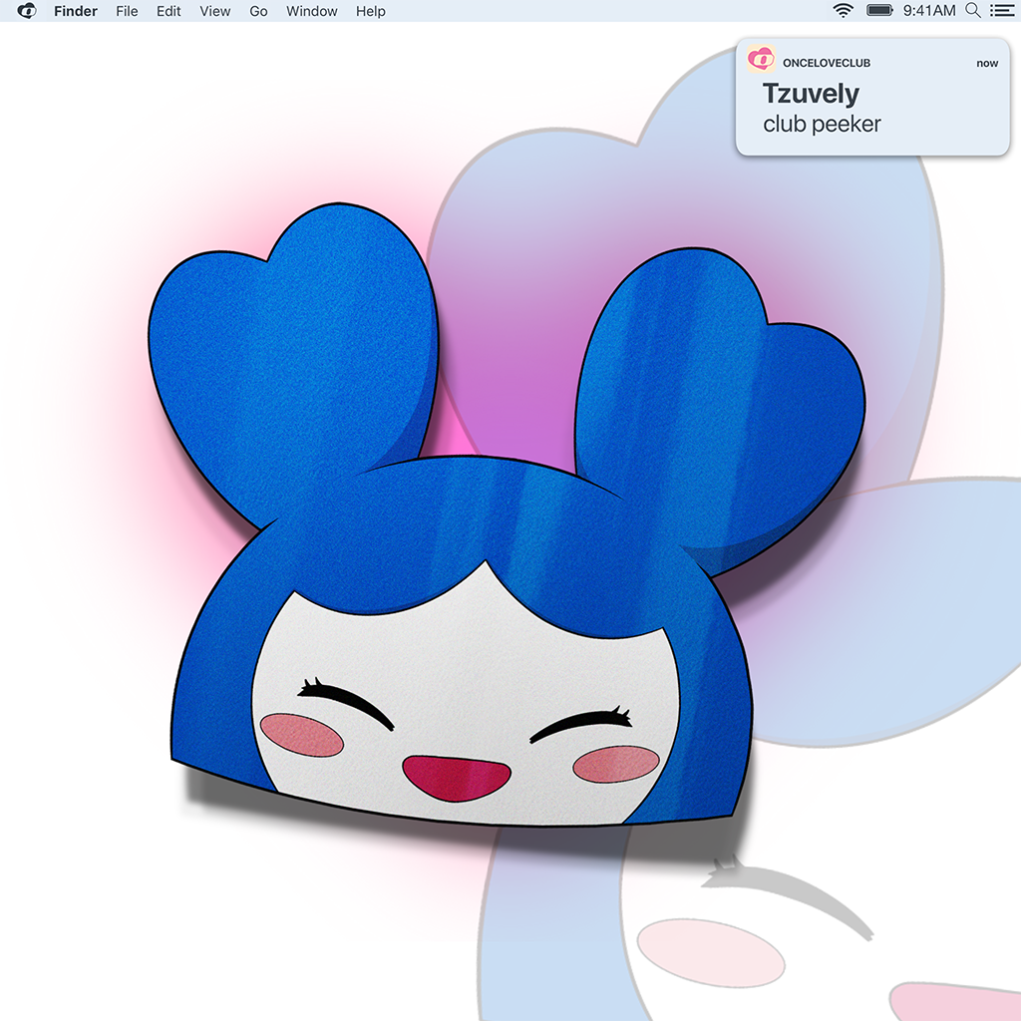Open the Edit menu
Image resolution: width=1021 pixels, height=1021 pixels.
(169, 11)
